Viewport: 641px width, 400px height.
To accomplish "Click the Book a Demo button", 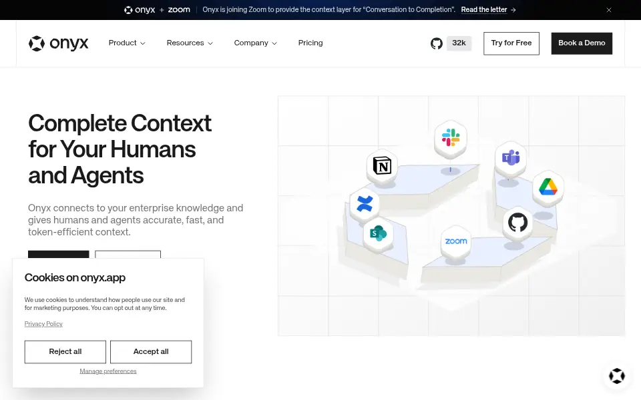I will coord(582,43).
